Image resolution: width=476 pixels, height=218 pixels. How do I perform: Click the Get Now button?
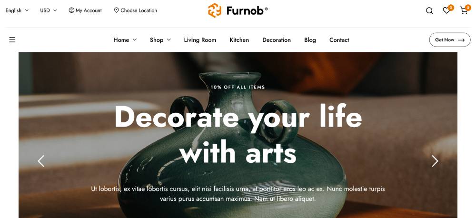point(450,40)
